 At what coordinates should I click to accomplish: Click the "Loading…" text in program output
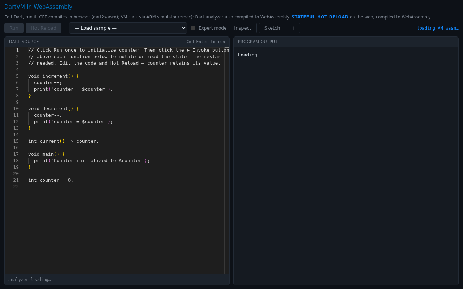(x=249, y=55)
